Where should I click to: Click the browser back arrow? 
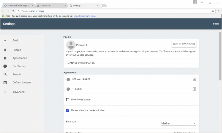click(x=3, y=11)
